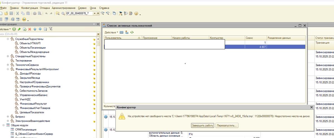Expand the СтандартныеПодсистемы node
Viewport: 334px width, 138px height.
8,56
